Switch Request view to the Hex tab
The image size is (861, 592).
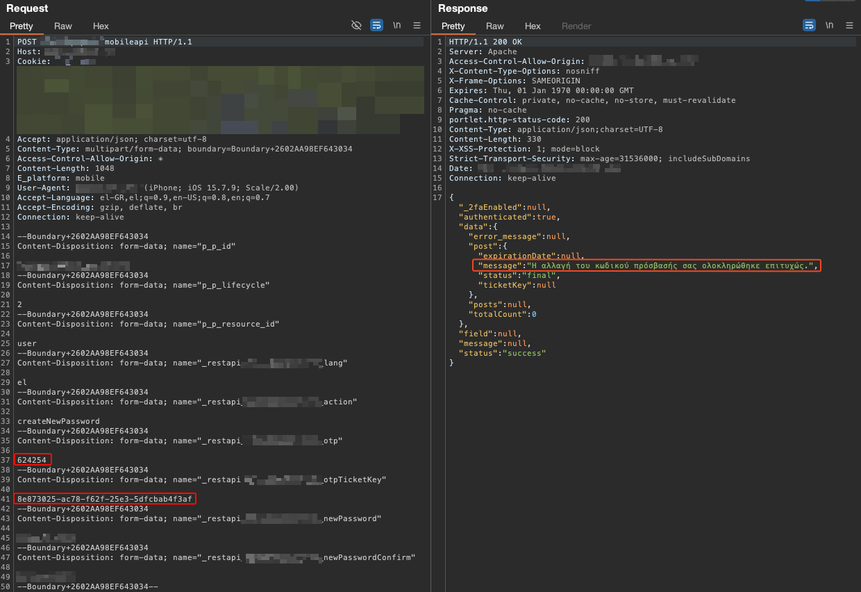point(101,26)
